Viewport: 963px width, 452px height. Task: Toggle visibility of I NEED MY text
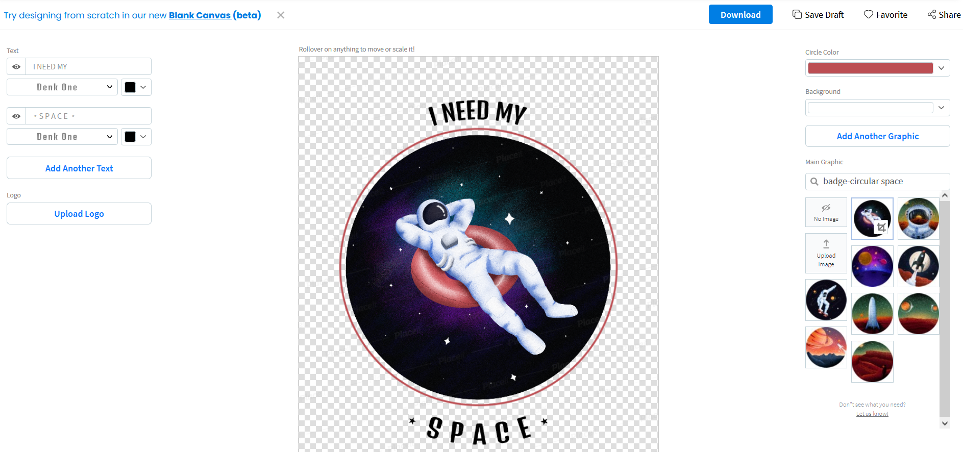(16, 67)
